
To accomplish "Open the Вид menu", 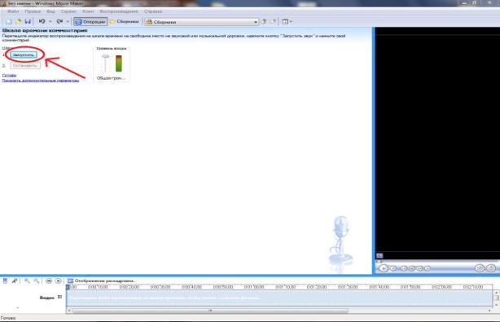I will [x=50, y=11].
